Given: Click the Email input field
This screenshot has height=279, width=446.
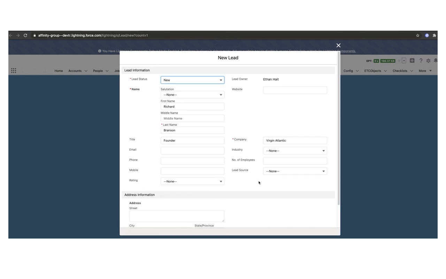Looking at the screenshot, I should click(x=192, y=151).
